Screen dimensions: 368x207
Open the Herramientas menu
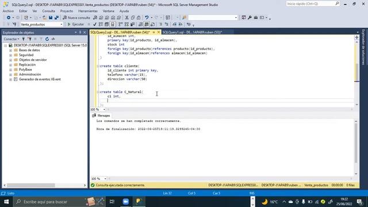click(x=88, y=11)
